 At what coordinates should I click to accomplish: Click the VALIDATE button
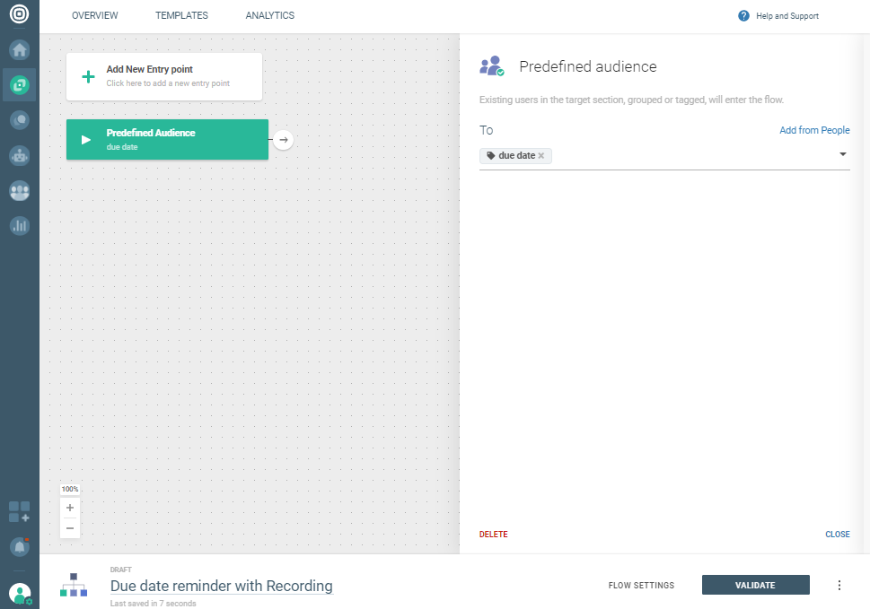click(755, 585)
